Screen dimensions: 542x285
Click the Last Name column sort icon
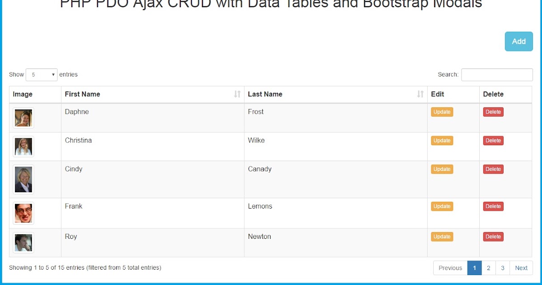420,94
